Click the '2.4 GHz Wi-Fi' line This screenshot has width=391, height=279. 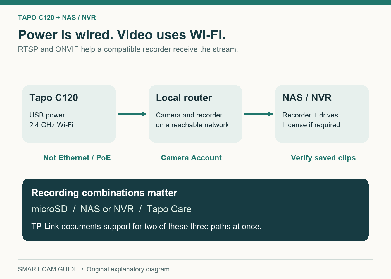click(x=51, y=125)
